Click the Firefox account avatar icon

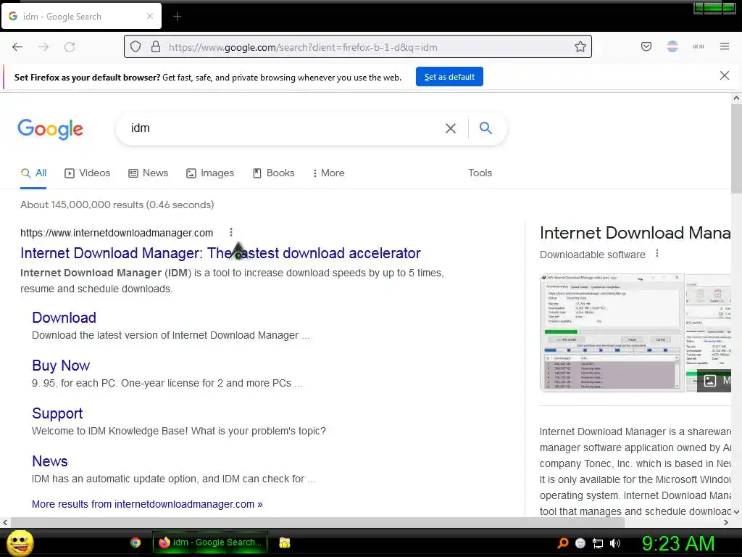[x=672, y=46]
